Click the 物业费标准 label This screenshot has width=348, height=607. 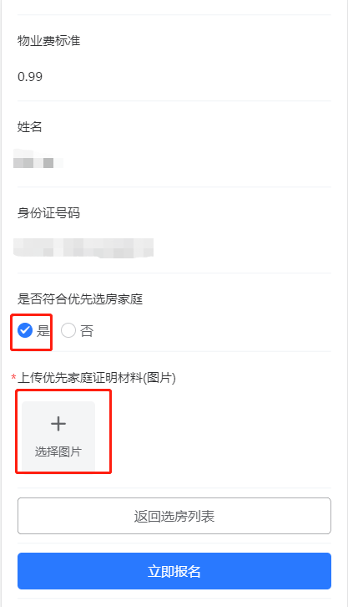pos(48,41)
